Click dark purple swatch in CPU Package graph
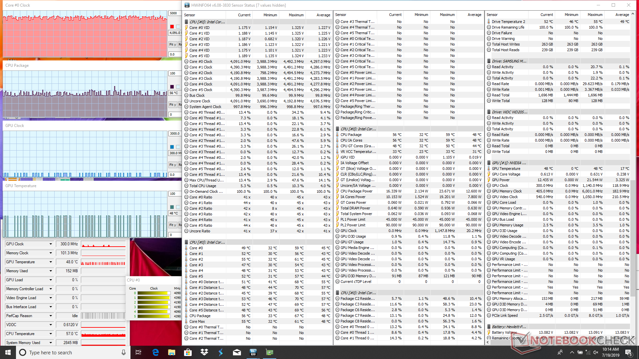This screenshot has width=639, height=359. [172, 87]
